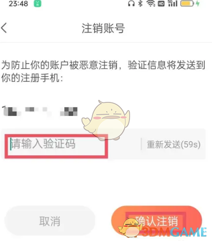Image resolution: width=212 pixels, height=241 pixels.
Task: Click 重新发送(59s) resend code link
Action: pos(173,145)
